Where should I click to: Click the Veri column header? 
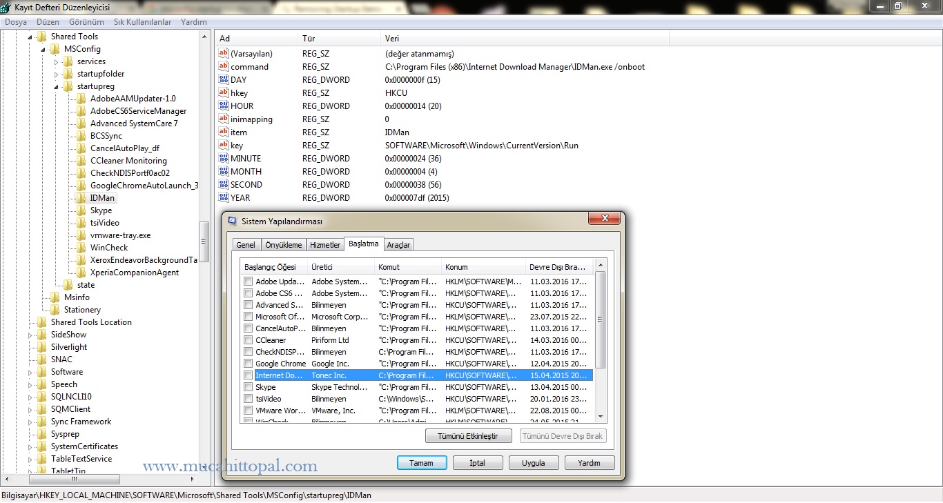[525, 39]
